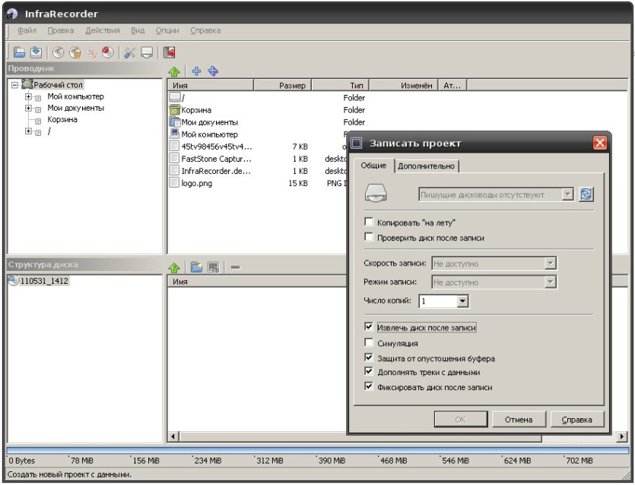Click the Copy disc toolbar icon
This screenshot has height=485, width=635.
click(91, 52)
